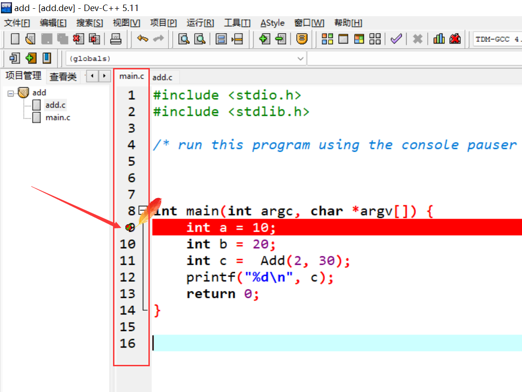Collapse the main function code fold at line 8

(142, 210)
